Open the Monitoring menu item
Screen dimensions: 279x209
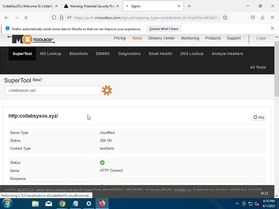click(x=190, y=38)
